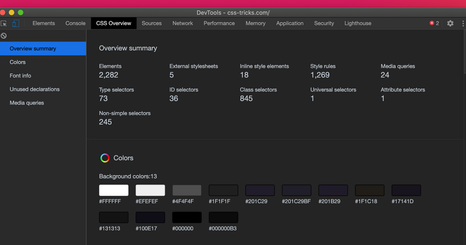Select the #000000 black color swatch
Screen dimensions: 466x245
point(187,217)
